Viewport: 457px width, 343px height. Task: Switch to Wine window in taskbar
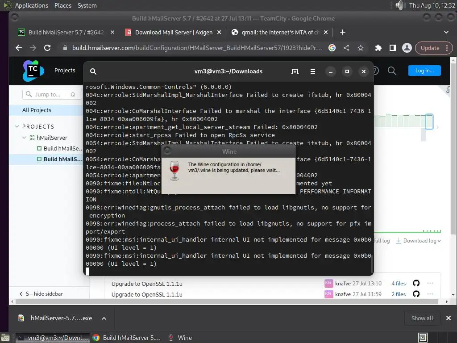coord(181,338)
